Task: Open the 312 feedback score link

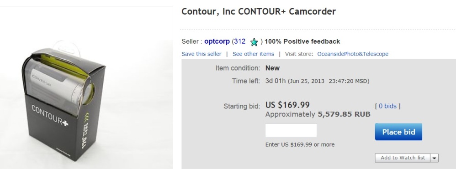Action: (x=239, y=41)
